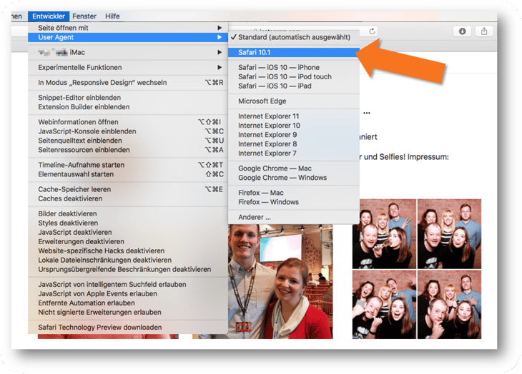Select Google Chrome — Windows user agent
522x374 pixels.
coord(294,178)
